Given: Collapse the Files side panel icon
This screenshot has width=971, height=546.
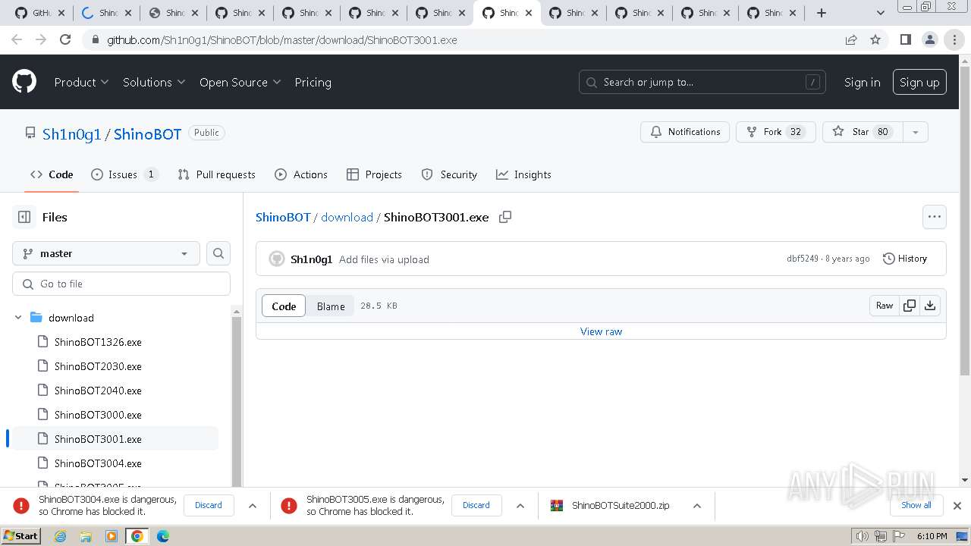Looking at the screenshot, I should (24, 217).
